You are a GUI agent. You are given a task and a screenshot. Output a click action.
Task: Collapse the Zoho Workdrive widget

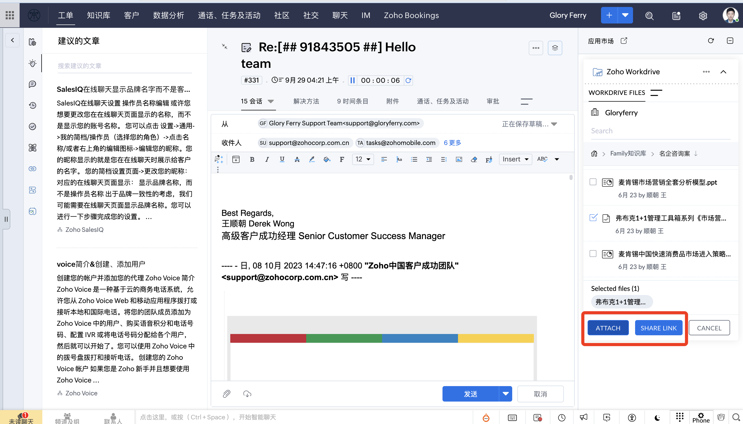tap(723, 72)
